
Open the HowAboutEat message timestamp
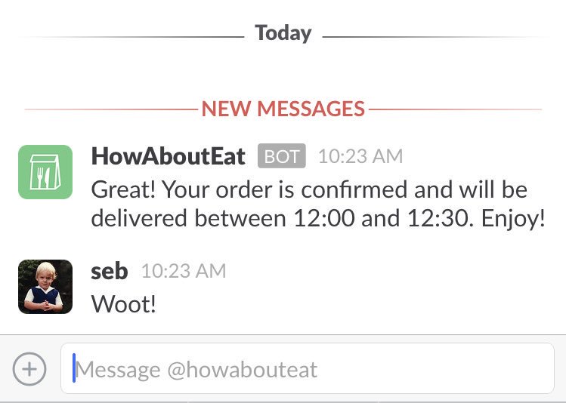click(x=360, y=156)
